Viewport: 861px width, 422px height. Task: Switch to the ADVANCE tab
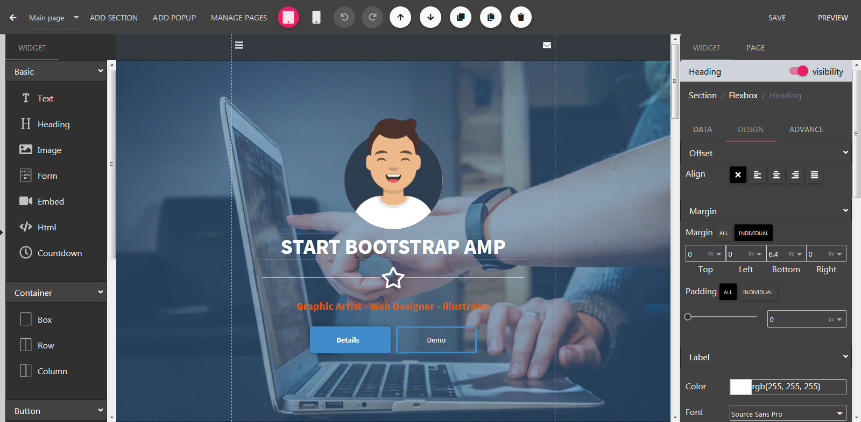pos(806,129)
